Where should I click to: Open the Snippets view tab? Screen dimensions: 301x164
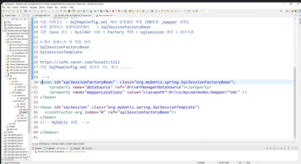click(x=75, y=148)
